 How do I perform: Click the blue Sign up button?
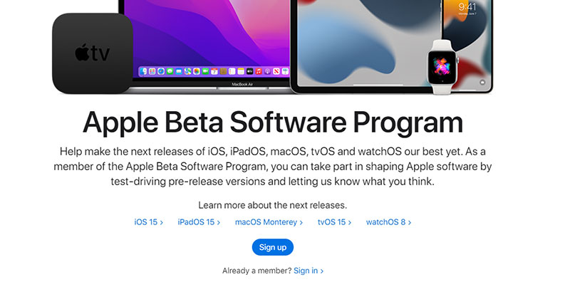click(273, 247)
